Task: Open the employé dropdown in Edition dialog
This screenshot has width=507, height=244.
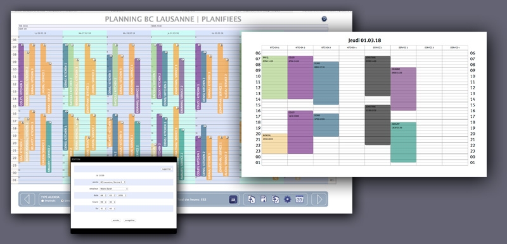Action: point(114,189)
